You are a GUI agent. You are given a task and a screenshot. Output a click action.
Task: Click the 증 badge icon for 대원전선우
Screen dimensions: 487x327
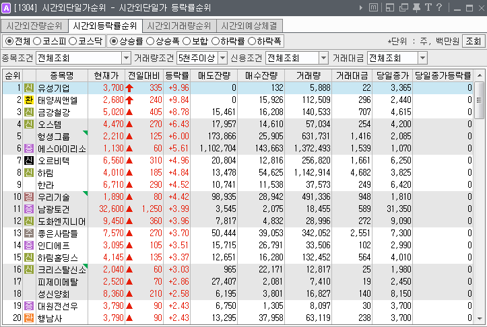point(29,305)
